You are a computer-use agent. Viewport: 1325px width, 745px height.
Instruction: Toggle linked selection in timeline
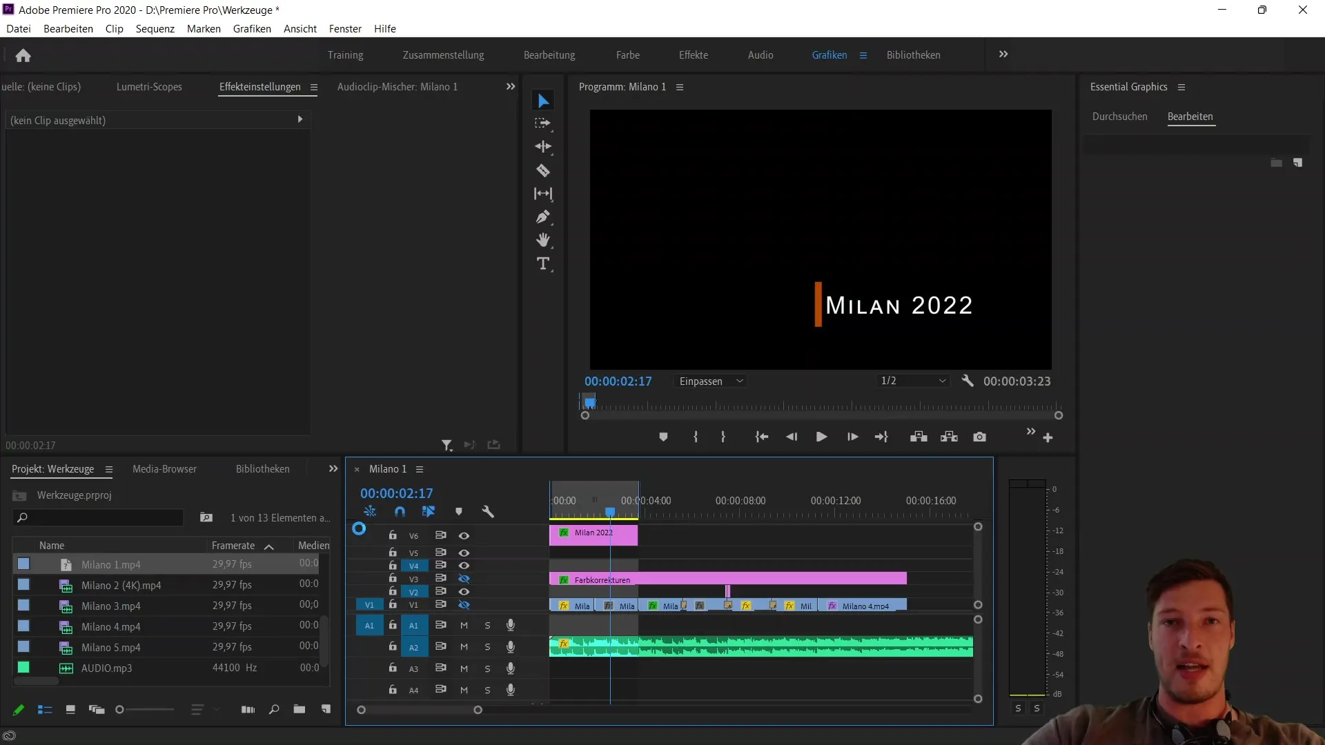click(x=429, y=512)
